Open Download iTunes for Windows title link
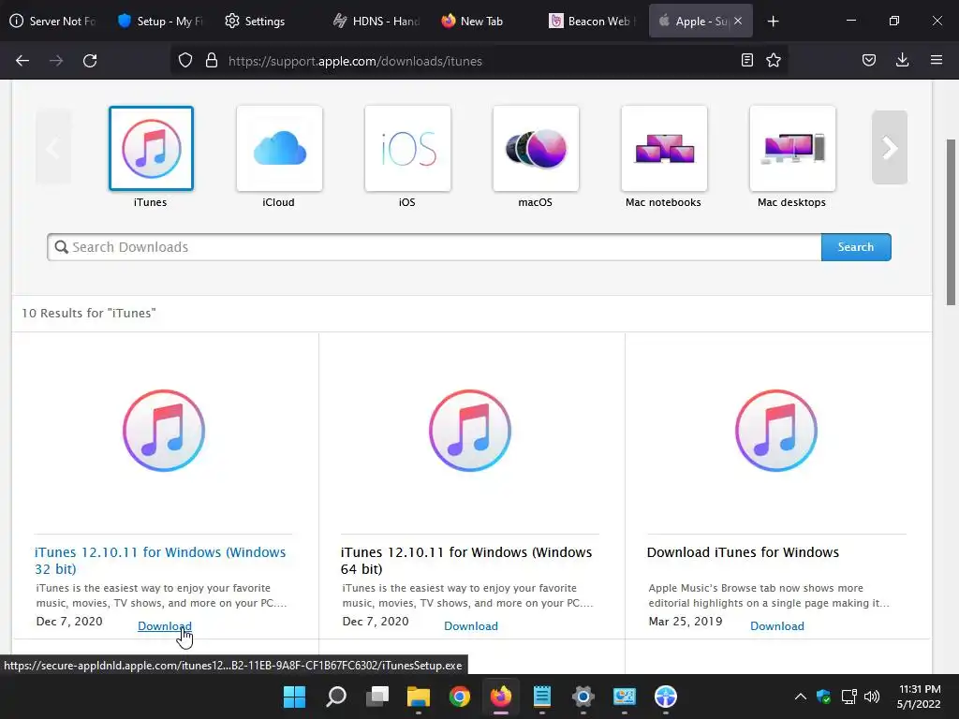This screenshot has width=959, height=719. 743,552
